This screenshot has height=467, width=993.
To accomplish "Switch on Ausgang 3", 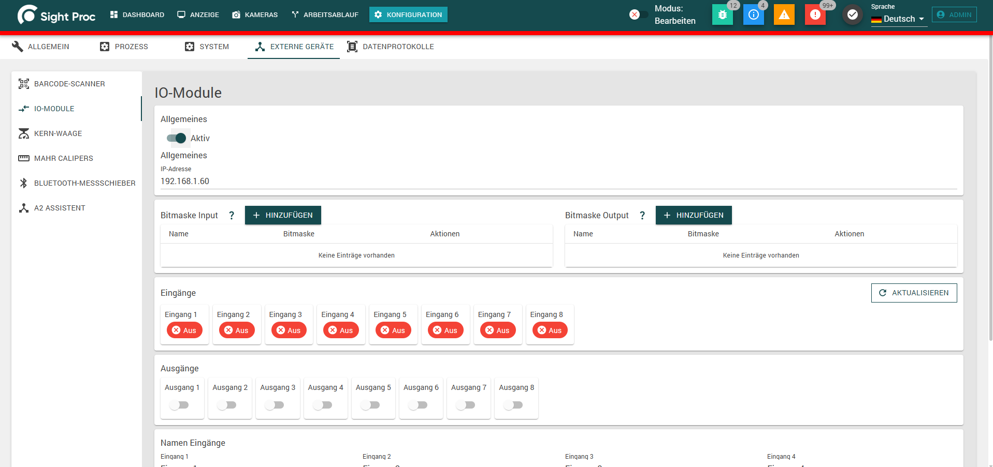I will pos(275,405).
